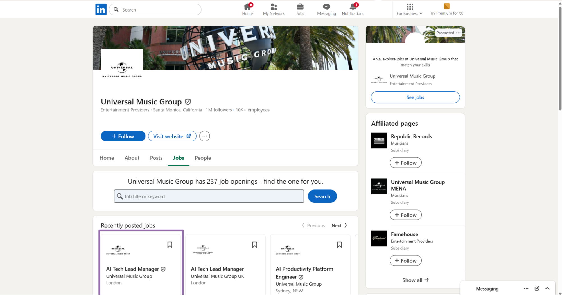
Task: Click the Home nav icon
Action: tap(247, 10)
